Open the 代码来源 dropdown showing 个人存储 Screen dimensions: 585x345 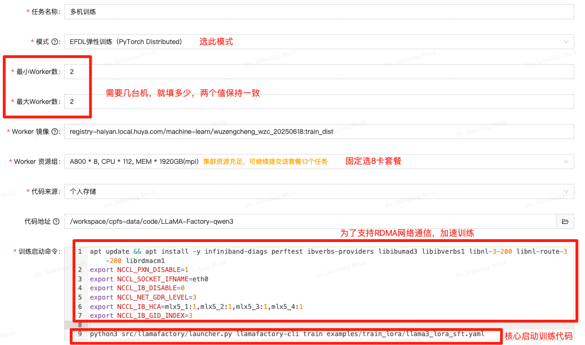click(318, 191)
